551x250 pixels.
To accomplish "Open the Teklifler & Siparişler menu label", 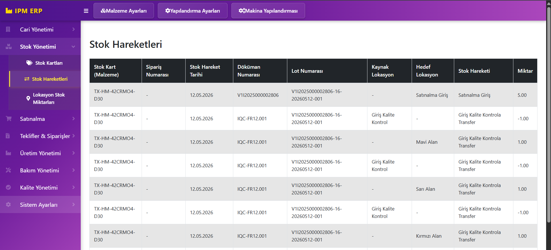I will (x=45, y=136).
